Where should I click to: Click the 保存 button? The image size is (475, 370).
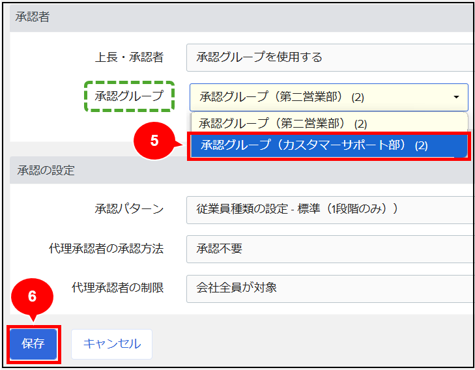(x=33, y=344)
